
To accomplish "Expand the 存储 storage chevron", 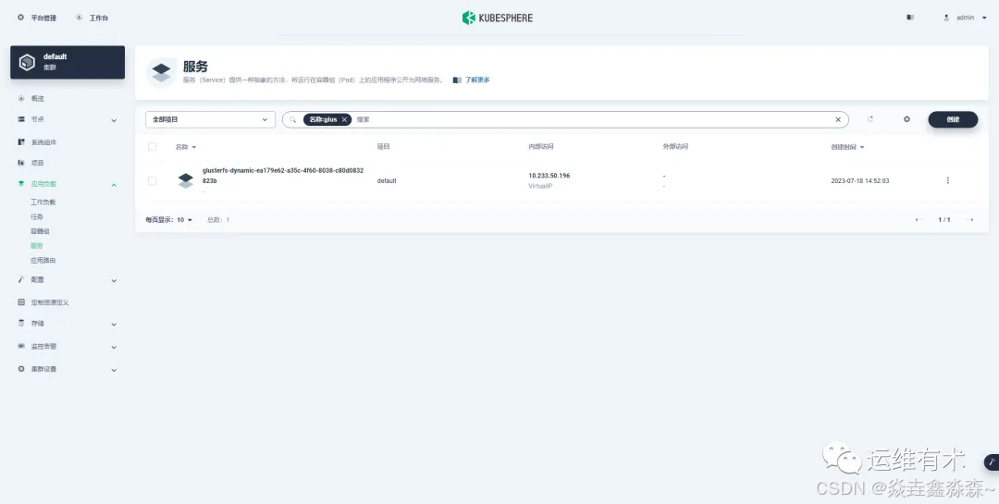I will pyautogui.click(x=114, y=325).
